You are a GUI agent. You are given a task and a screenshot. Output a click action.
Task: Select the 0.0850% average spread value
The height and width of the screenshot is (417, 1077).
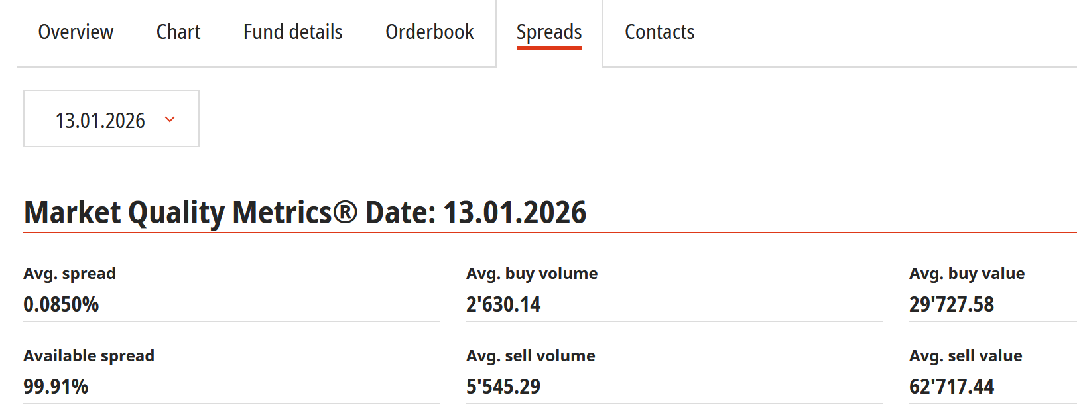click(61, 304)
